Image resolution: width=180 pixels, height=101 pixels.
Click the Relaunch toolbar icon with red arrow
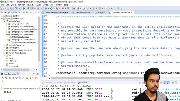68,8
